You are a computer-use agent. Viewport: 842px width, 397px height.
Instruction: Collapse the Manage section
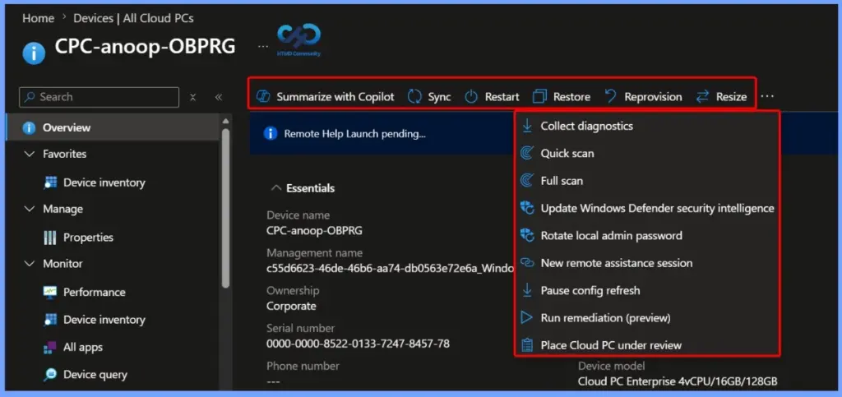tap(30, 209)
